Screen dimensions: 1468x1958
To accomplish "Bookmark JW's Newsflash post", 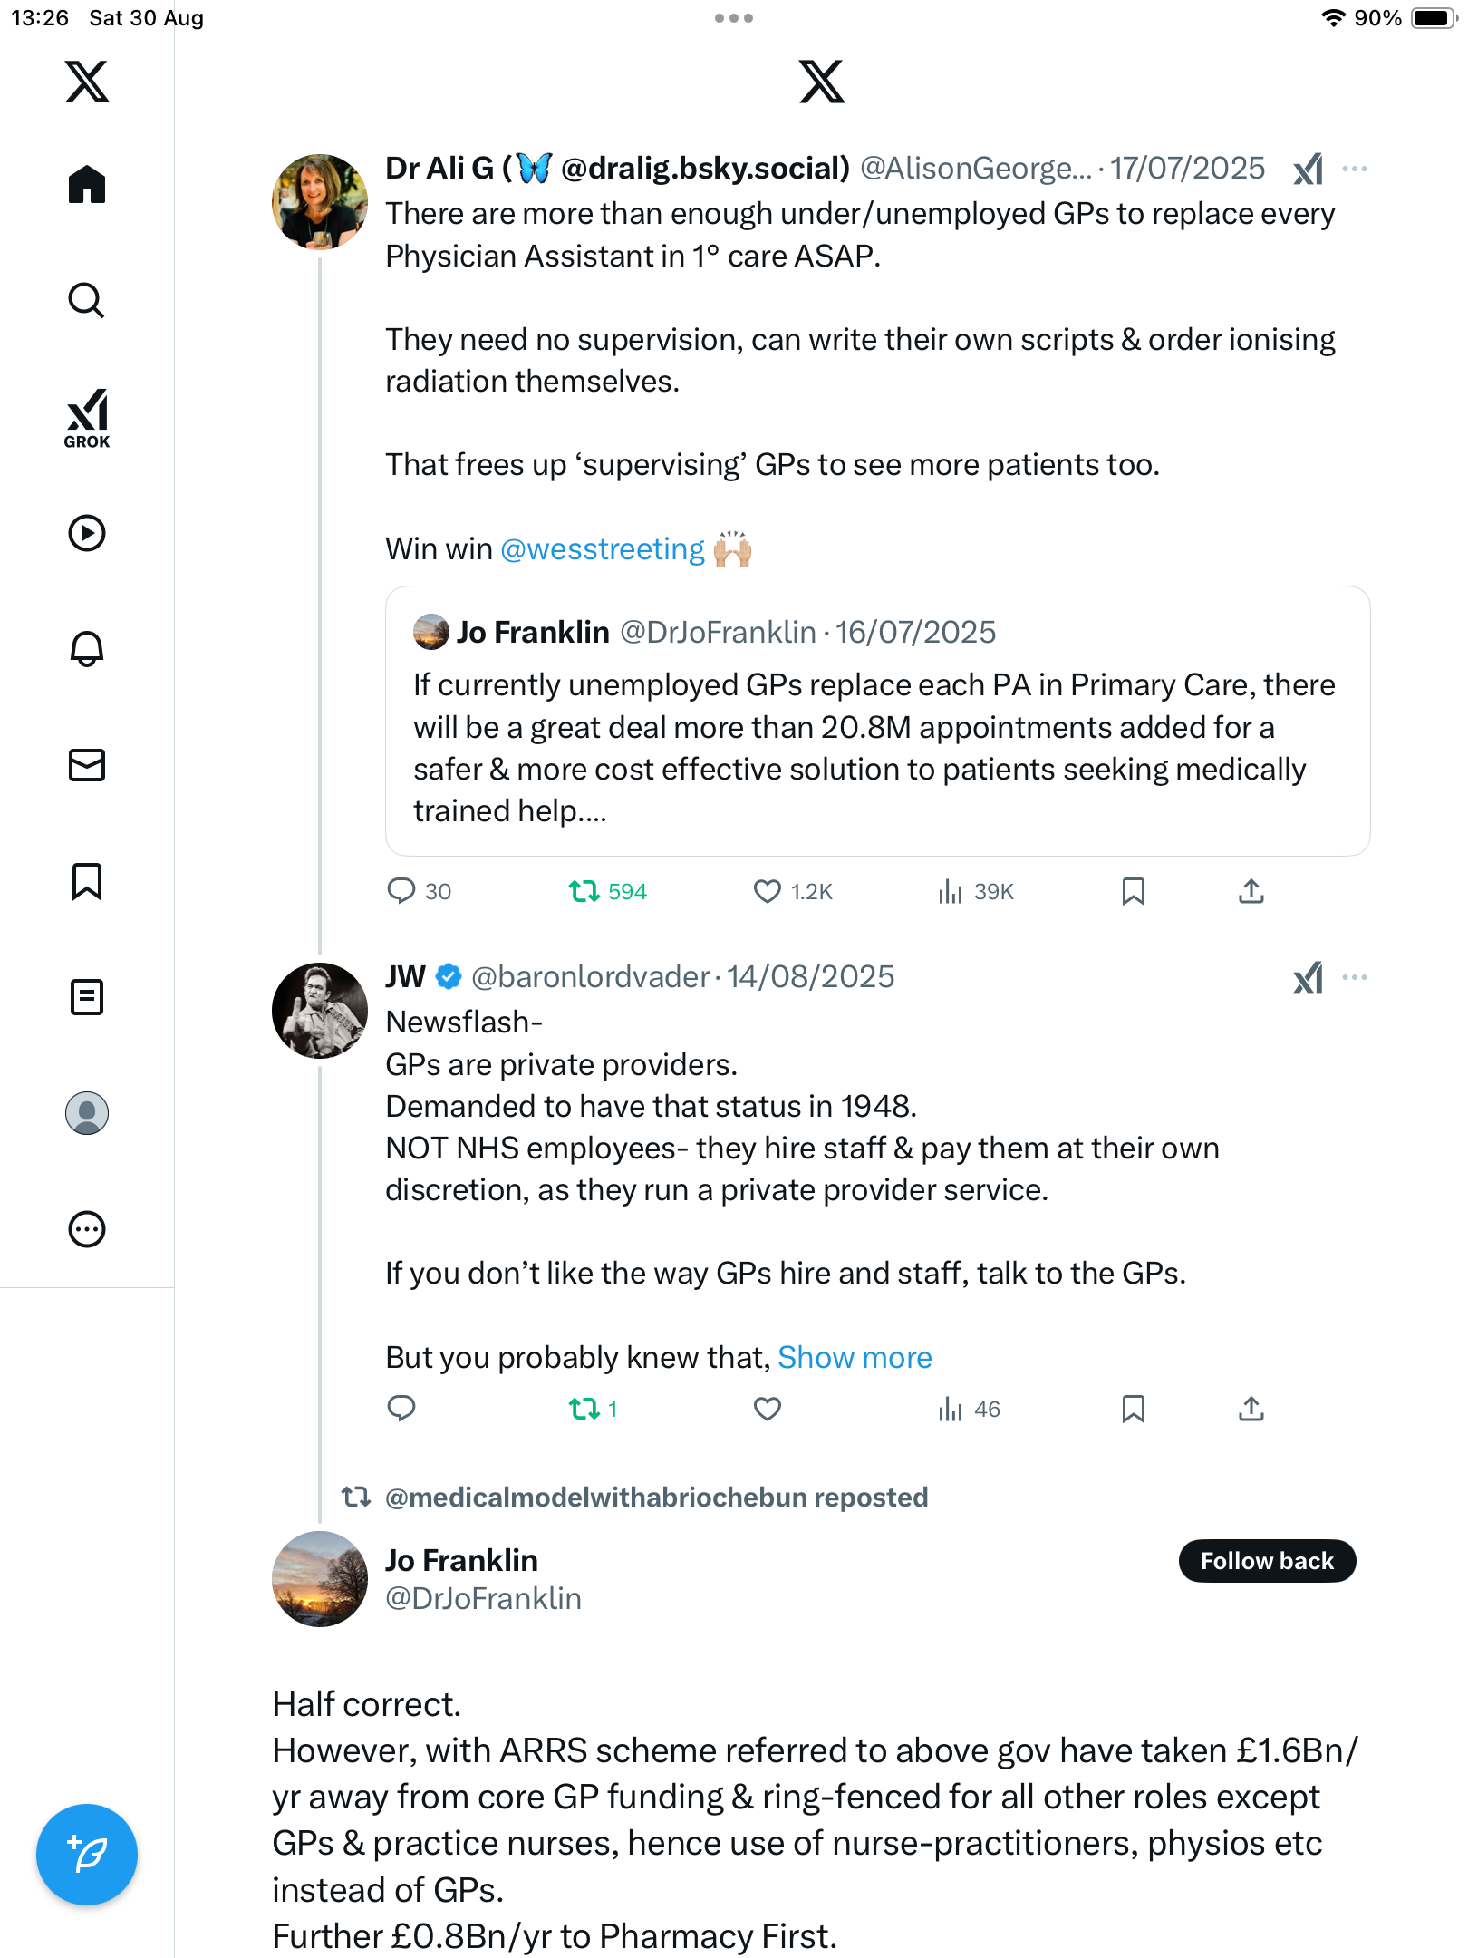I will pyautogui.click(x=1133, y=1409).
